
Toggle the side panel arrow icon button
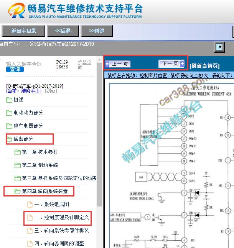pos(219,47)
